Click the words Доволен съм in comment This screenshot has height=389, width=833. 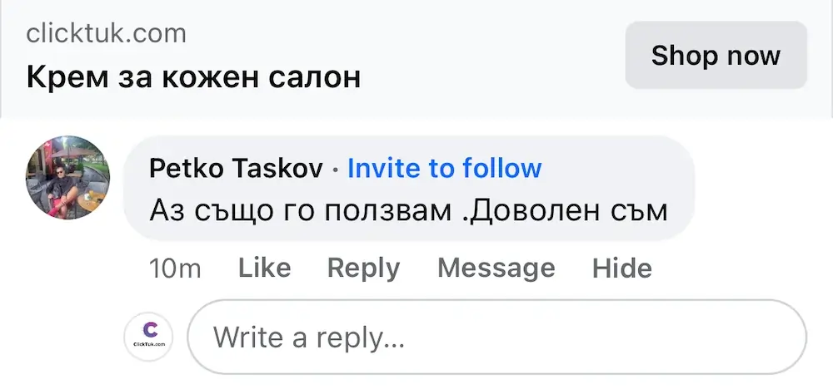566,210
